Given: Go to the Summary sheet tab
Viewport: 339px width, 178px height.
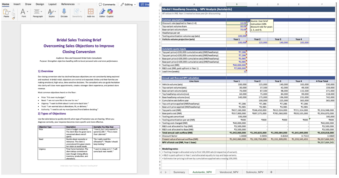Looking at the screenshot, I should click(x=179, y=172).
